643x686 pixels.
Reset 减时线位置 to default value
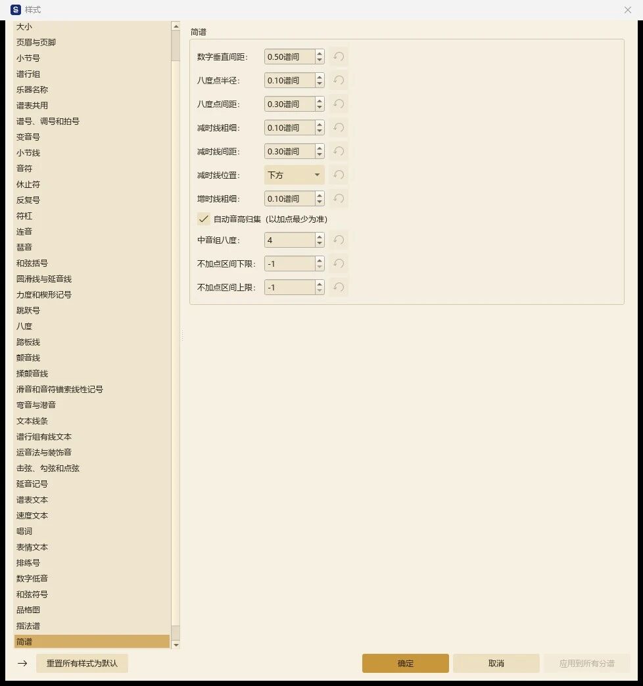coord(339,175)
